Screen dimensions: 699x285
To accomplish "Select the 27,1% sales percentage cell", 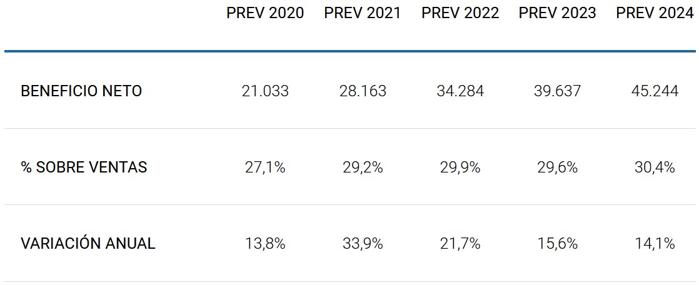I will click(265, 167).
